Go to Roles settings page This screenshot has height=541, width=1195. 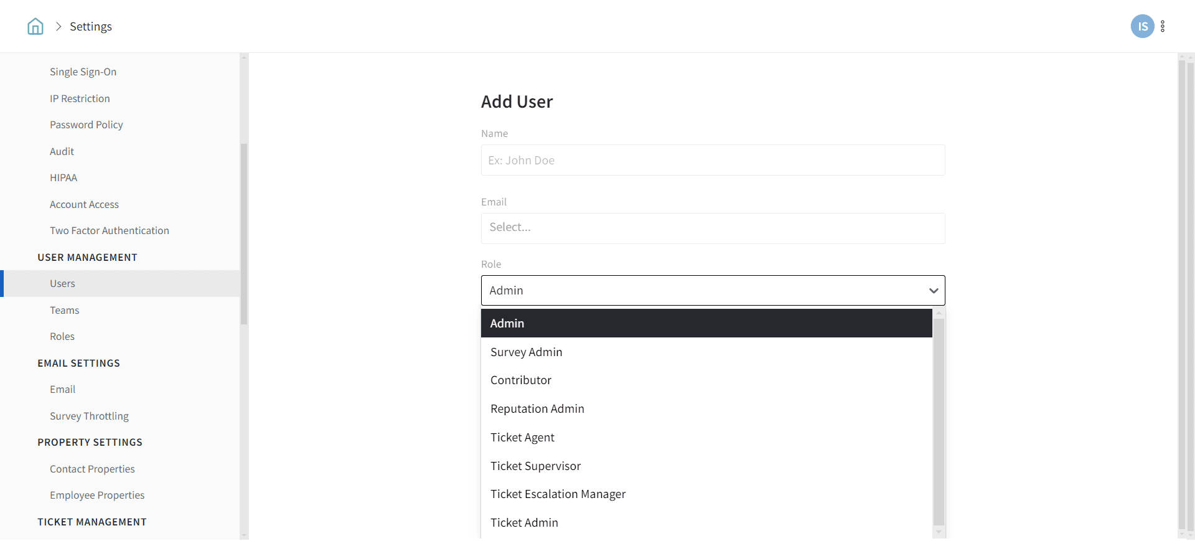62,337
